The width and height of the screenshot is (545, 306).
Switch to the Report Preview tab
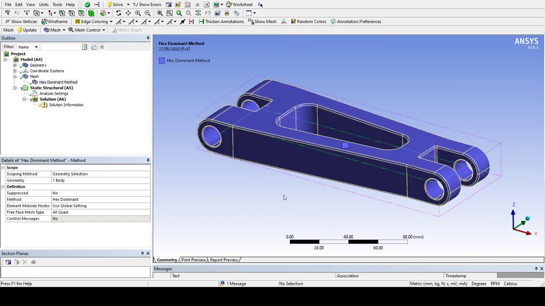click(224, 260)
